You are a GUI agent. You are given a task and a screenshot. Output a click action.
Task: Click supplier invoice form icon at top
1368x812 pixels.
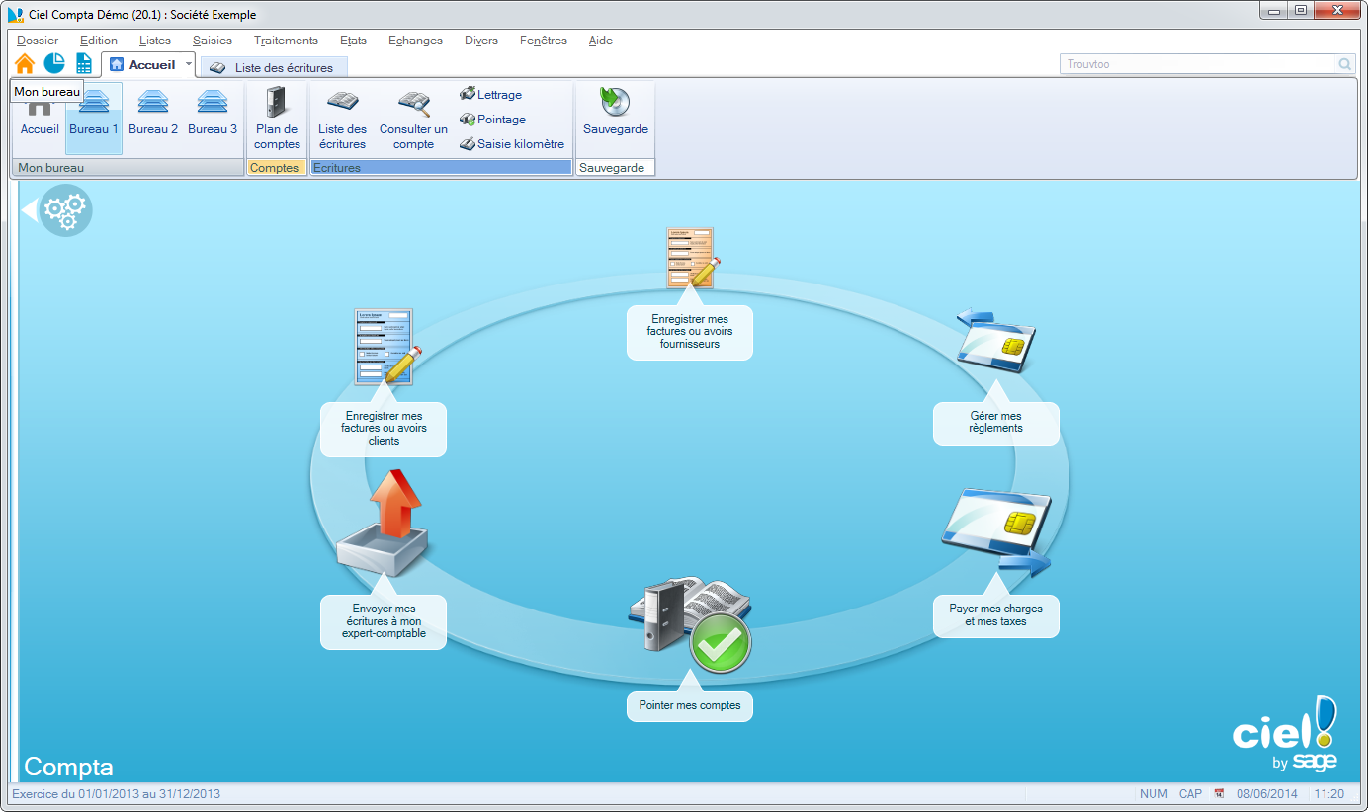(x=693, y=257)
